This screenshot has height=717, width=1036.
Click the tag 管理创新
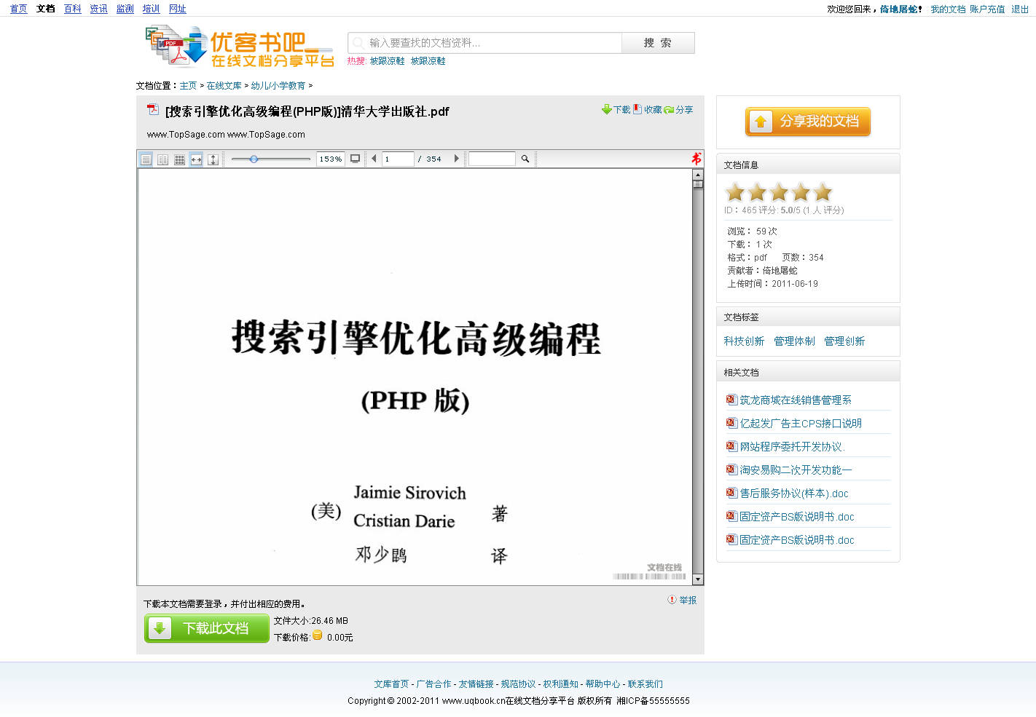tap(844, 341)
